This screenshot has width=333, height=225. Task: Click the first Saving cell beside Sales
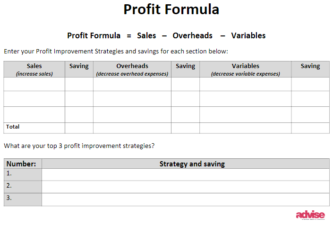pos(79,84)
